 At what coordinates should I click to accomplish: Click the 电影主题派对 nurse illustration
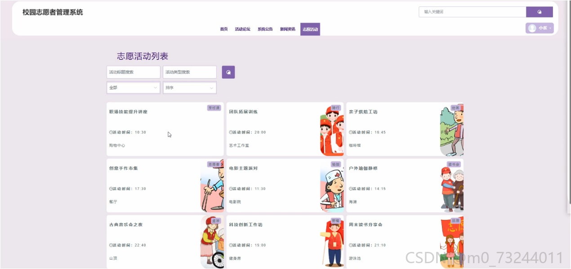(332, 186)
